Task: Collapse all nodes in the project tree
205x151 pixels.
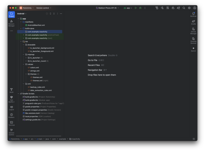Action: (54, 14)
